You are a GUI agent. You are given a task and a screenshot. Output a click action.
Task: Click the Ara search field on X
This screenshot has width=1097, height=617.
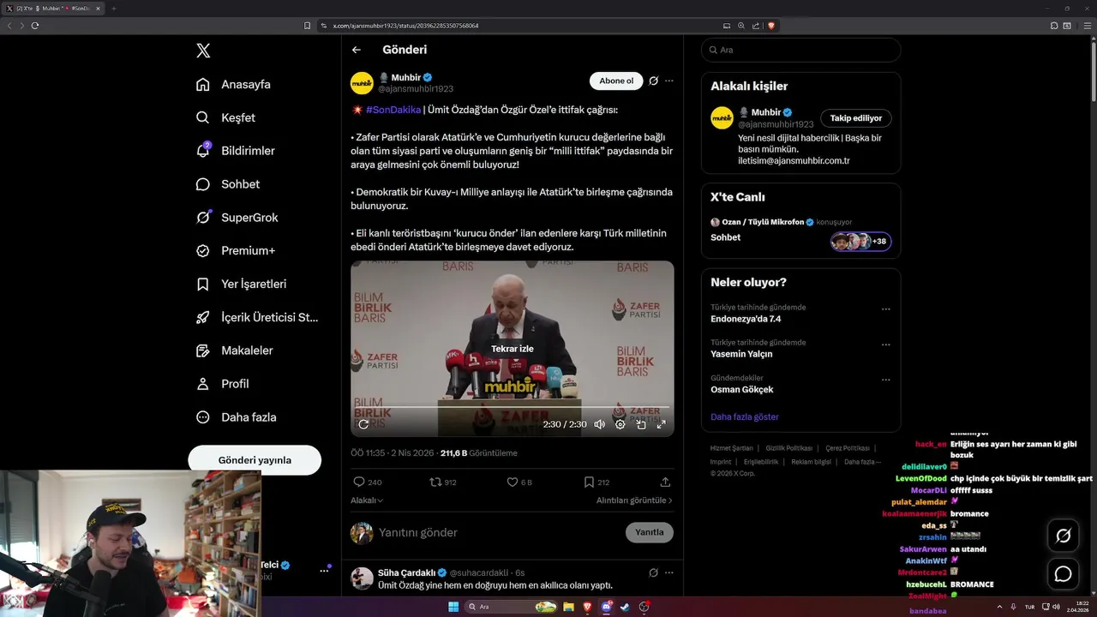point(800,50)
